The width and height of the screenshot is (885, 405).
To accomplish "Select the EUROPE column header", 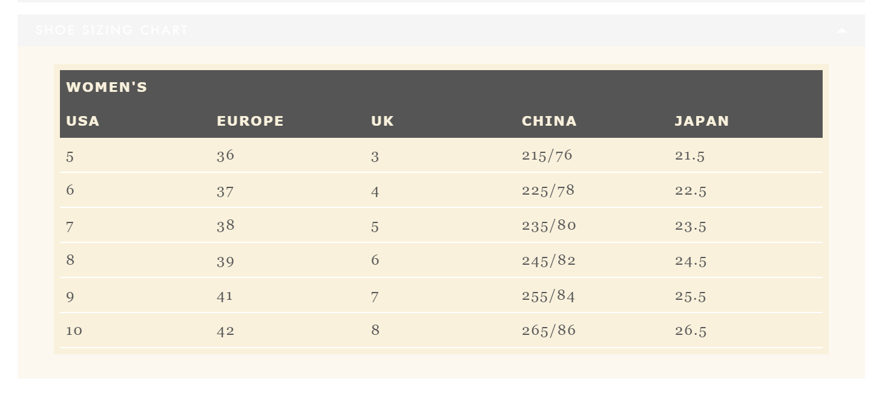I will [250, 121].
